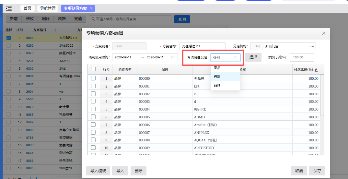Viewport: 348px width, 179px height.
Task: Select the 专项储值方案 tab
Action: pos(75,8)
